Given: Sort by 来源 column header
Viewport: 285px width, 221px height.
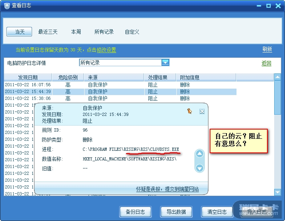Looking at the screenshot, I should pyautogui.click(x=114, y=77).
